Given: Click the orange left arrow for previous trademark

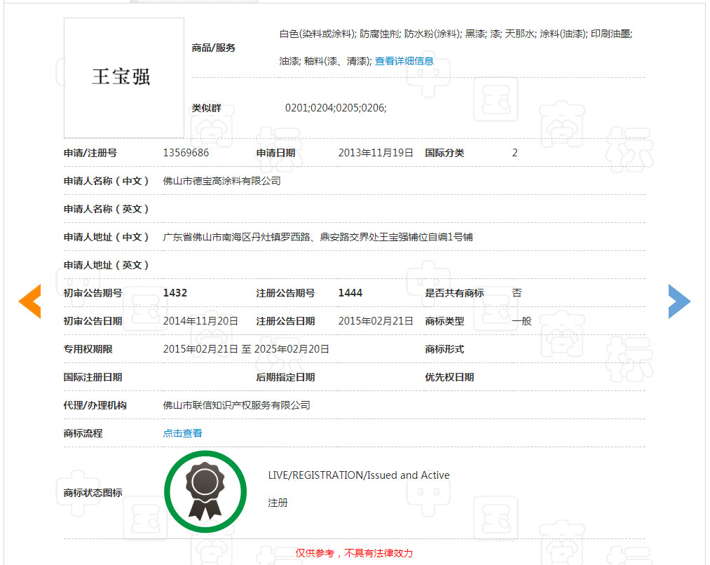Looking at the screenshot, I should click(x=30, y=301).
